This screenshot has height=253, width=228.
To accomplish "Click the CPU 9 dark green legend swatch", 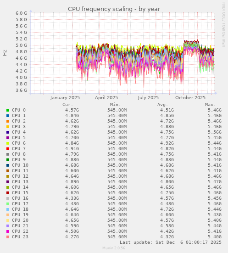I will 8,160.
